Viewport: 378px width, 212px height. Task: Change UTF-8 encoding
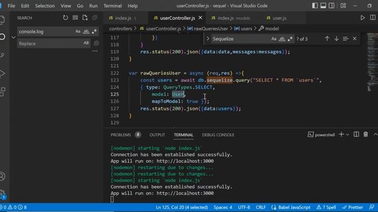click(244, 207)
